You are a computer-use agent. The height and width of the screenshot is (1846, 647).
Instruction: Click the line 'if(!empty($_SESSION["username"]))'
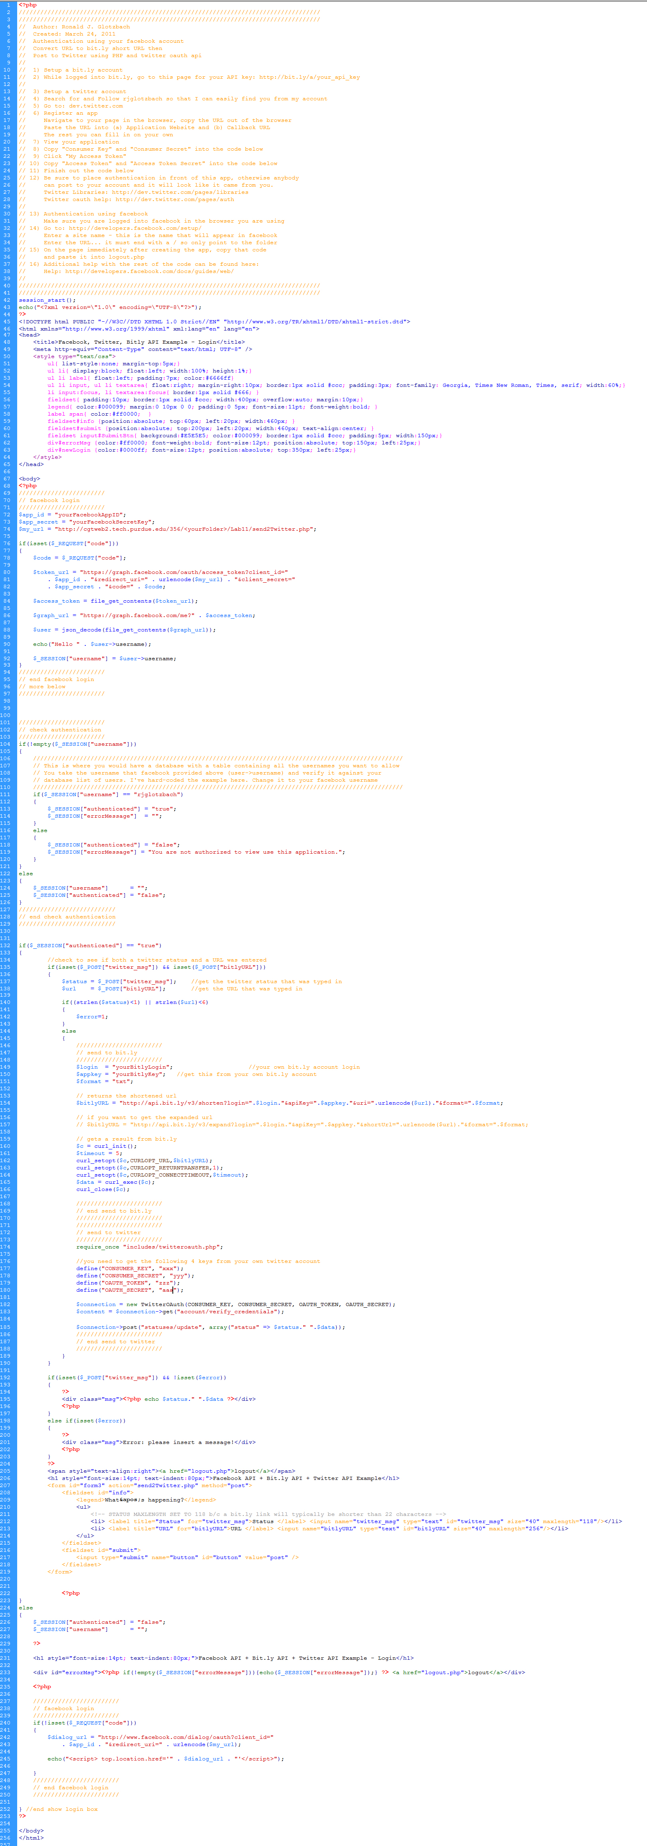click(77, 744)
